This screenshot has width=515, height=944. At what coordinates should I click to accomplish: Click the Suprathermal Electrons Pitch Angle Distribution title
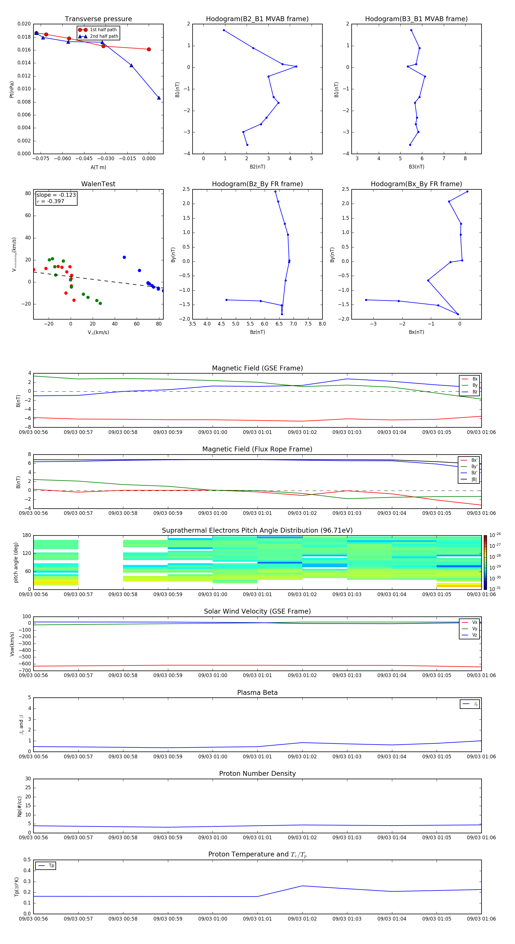[x=257, y=530]
